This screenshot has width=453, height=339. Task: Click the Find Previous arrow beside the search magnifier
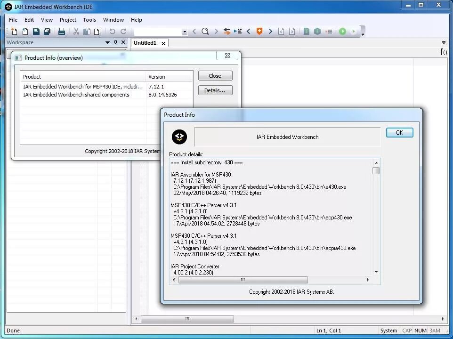(194, 31)
